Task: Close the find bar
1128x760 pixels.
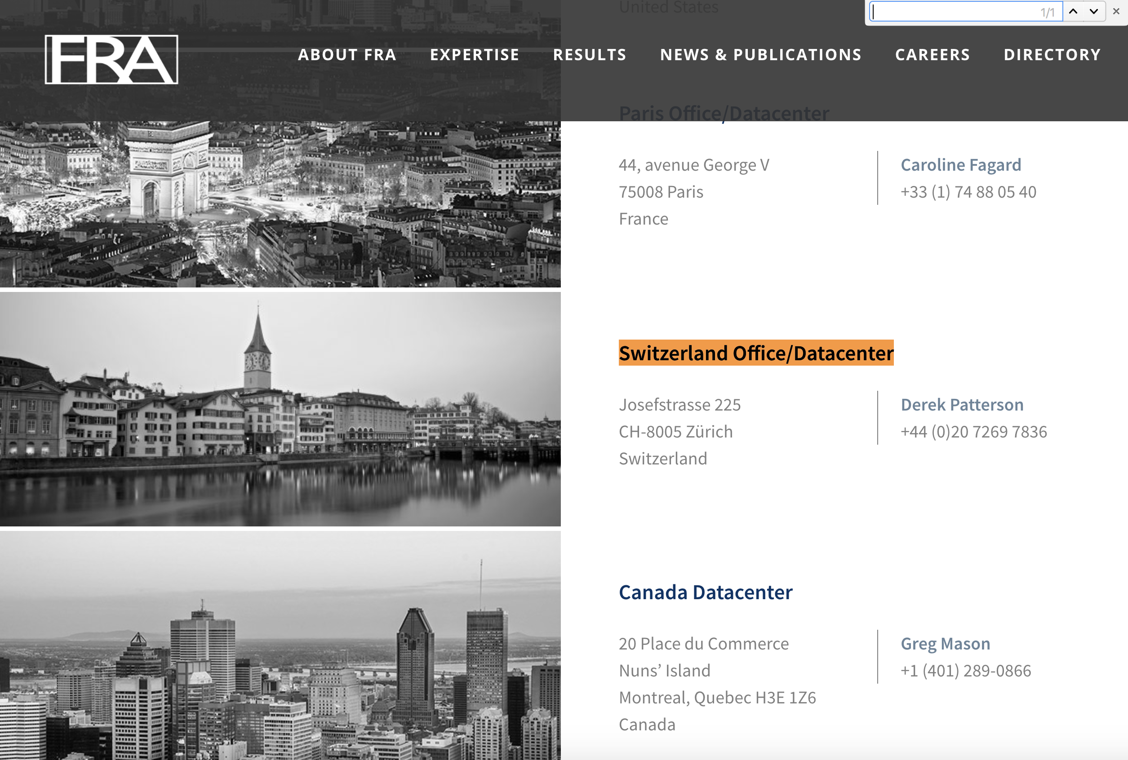Action: click(x=1116, y=11)
